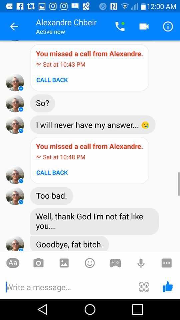Open the camera from message toolbar
Viewport: 180px width, 320px height.
point(38,263)
